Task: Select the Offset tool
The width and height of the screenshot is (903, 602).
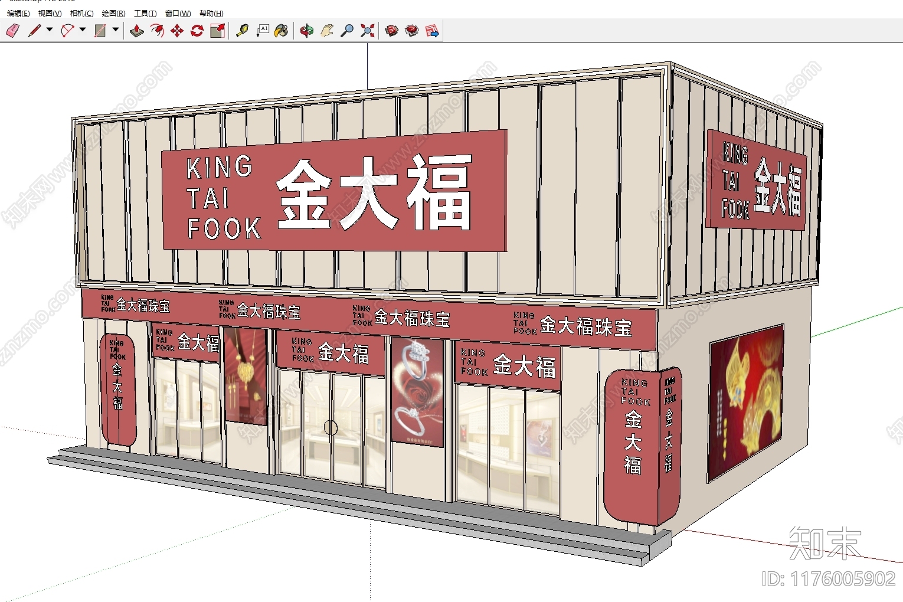Action: (157, 31)
